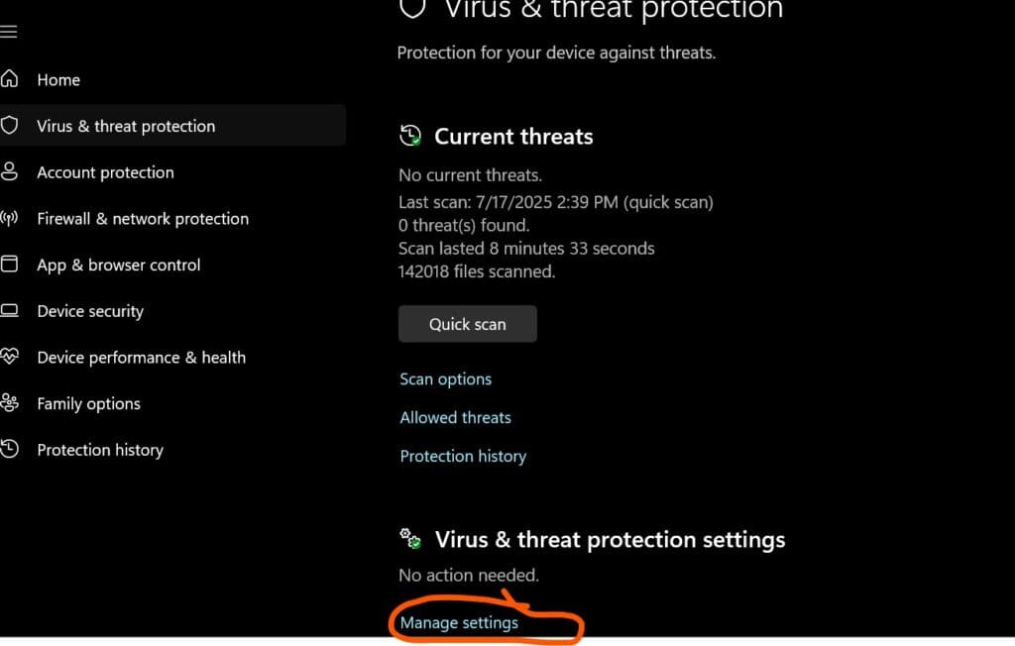Image resolution: width=1015 pixels, height=646 pixels.
Task: Open Home in the sidebar
Action: point(58,79)
